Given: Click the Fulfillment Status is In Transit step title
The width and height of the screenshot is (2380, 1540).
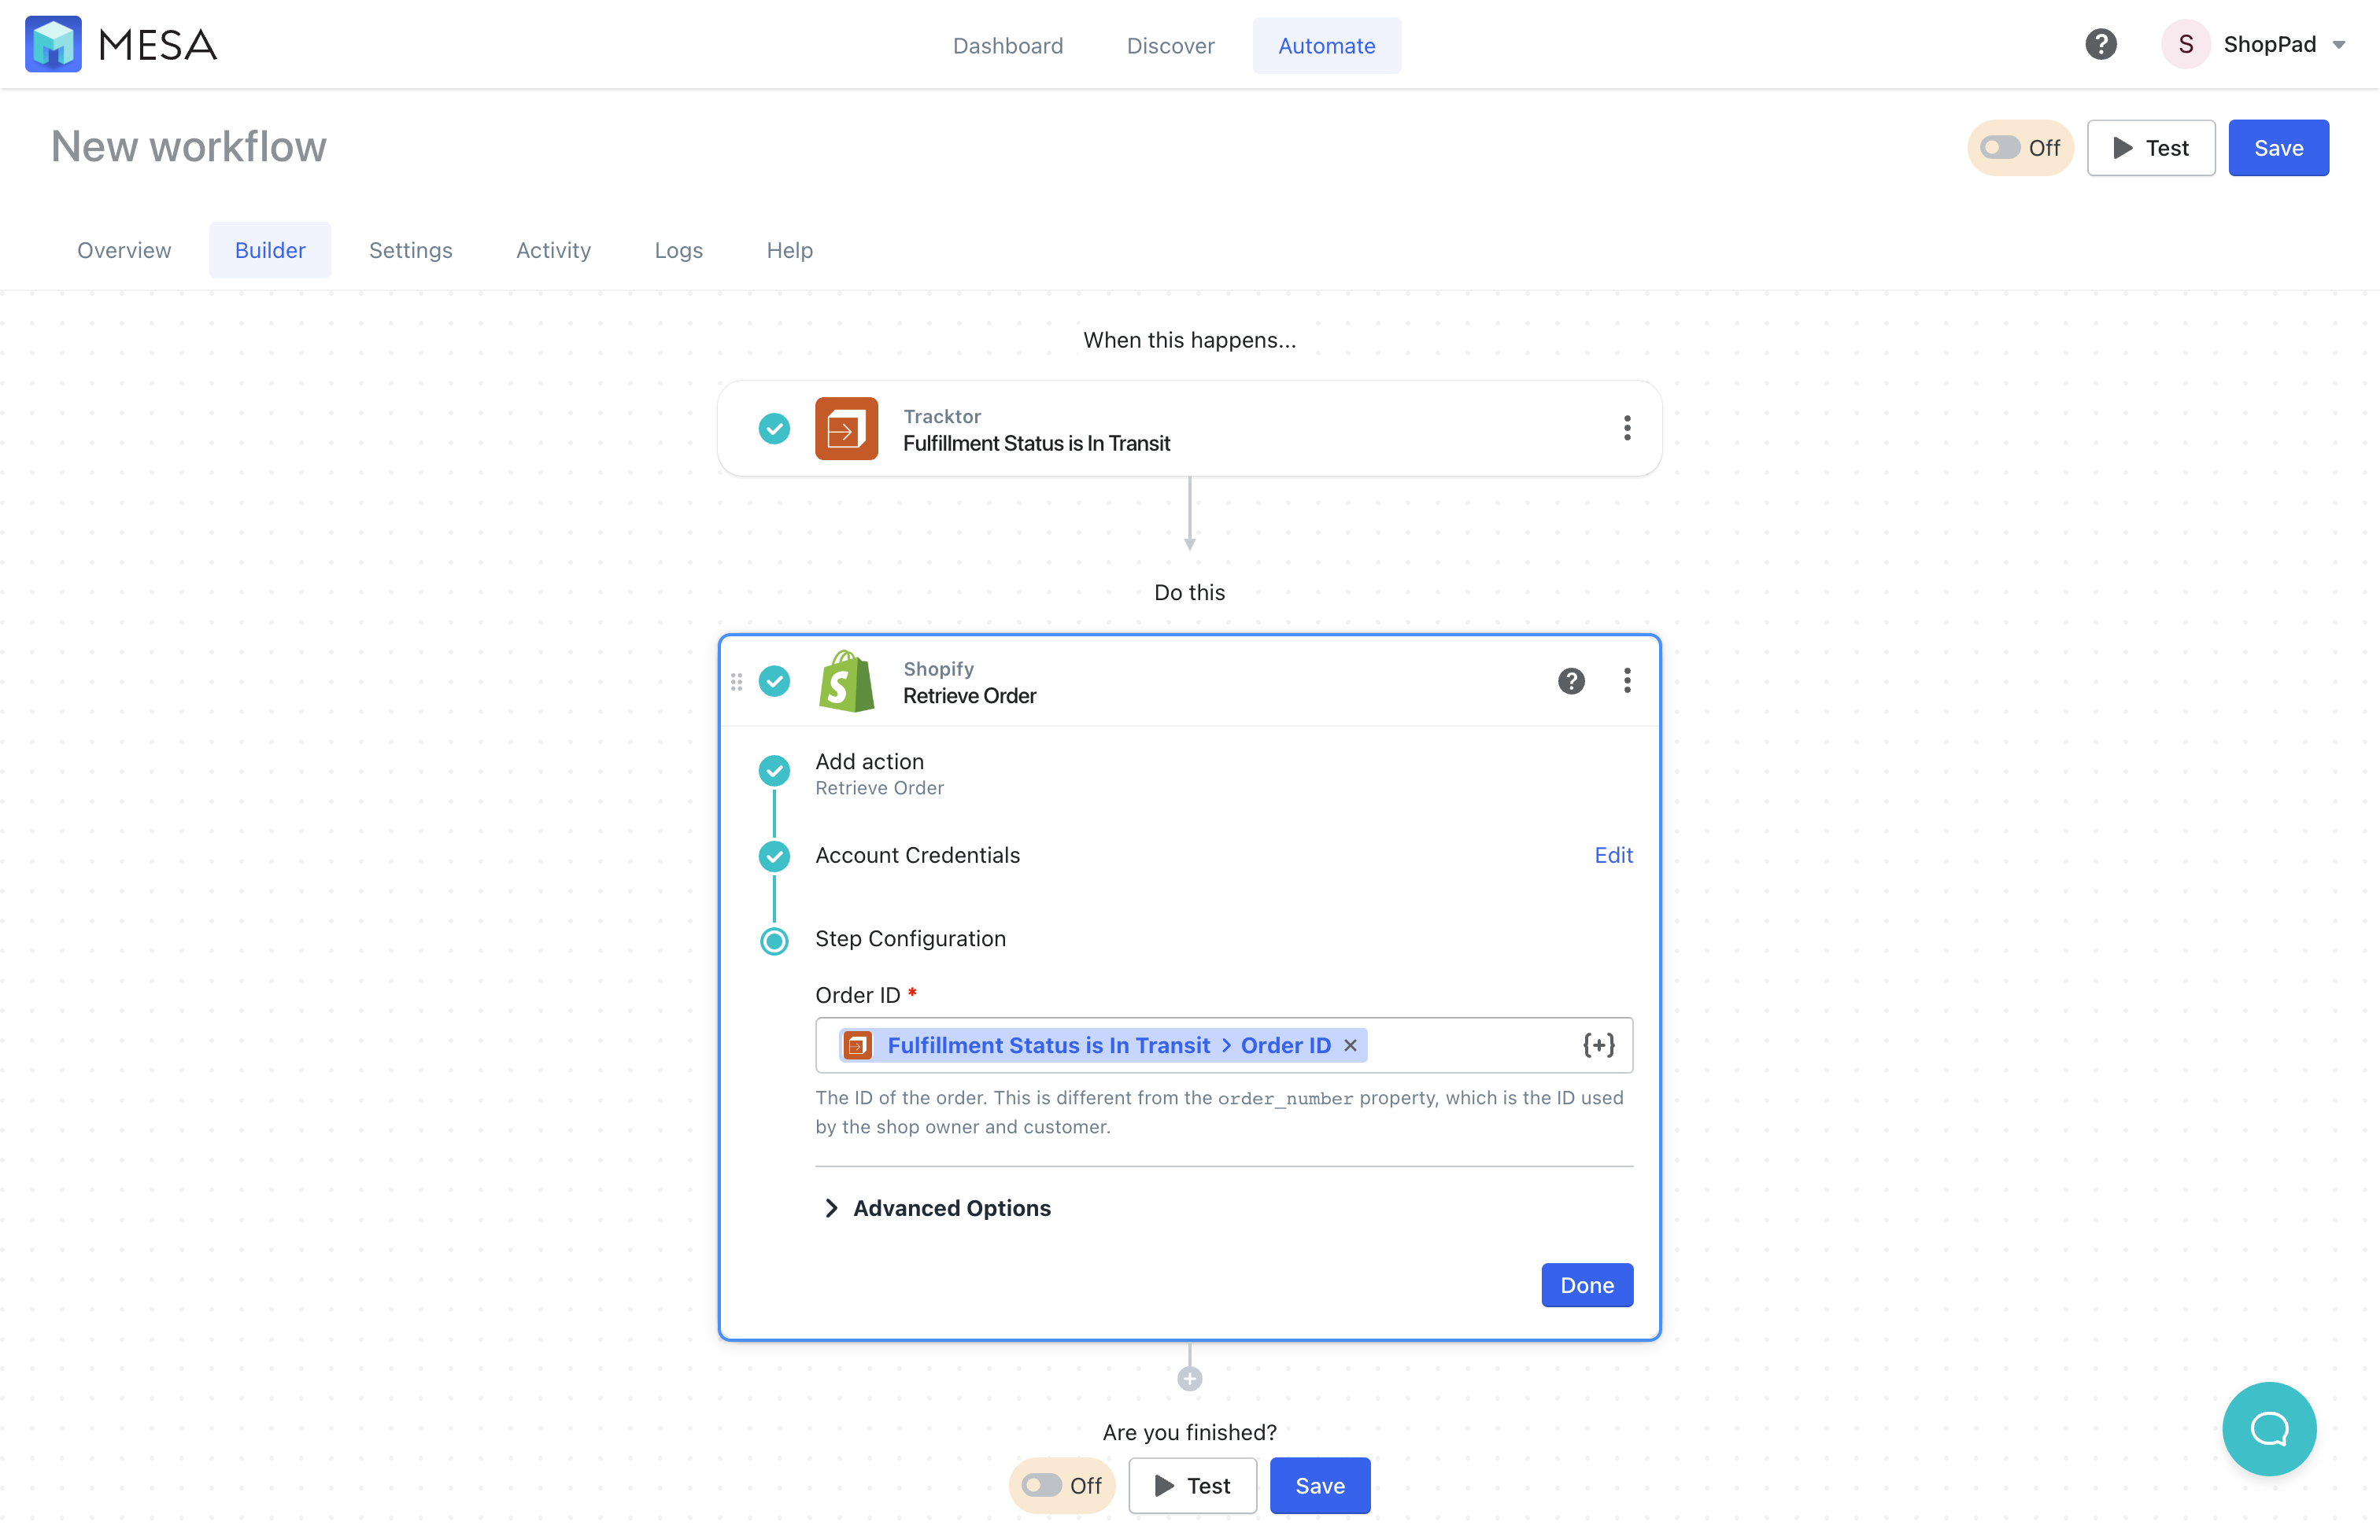Looking at the screenshot, I should 1036,443.
